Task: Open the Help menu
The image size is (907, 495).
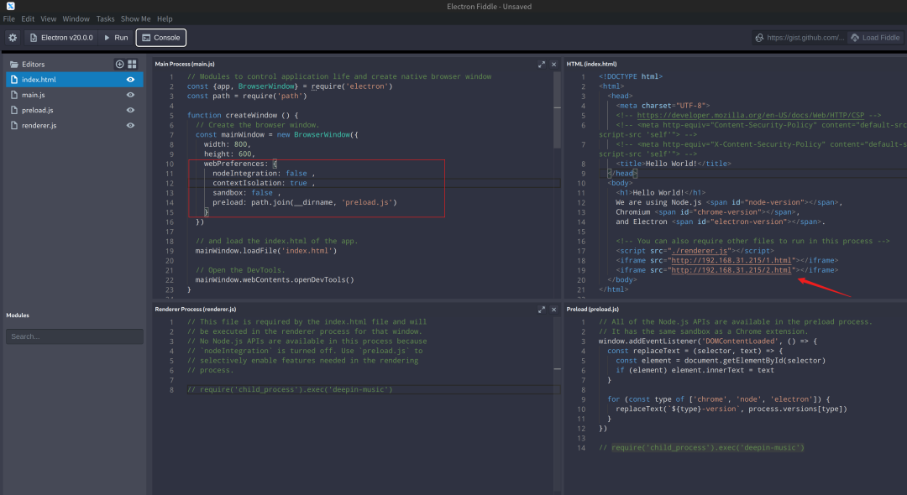Action: [165, 19]
